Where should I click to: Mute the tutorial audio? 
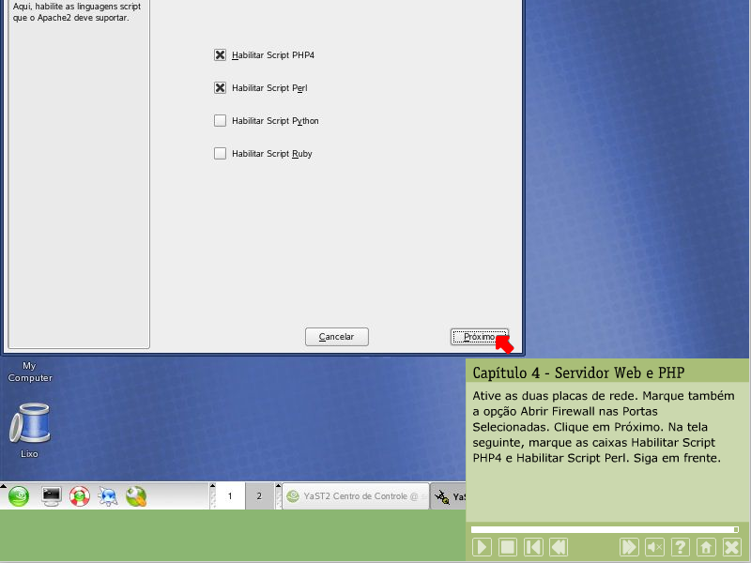click(655, 547)
